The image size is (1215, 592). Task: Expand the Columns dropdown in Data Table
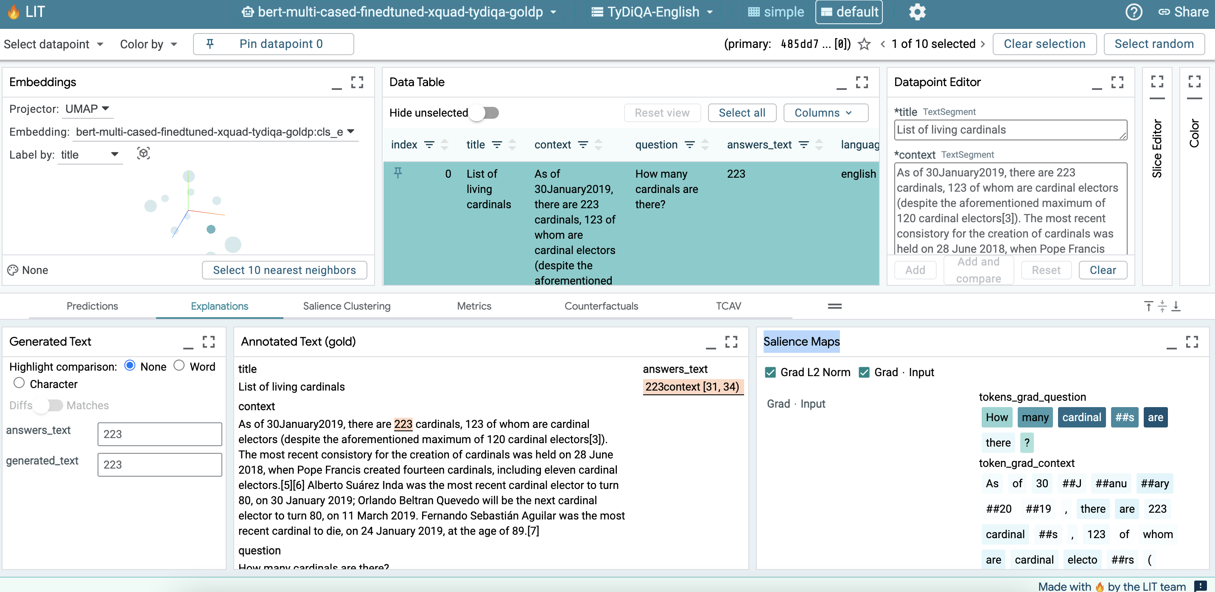coord(825,113)
